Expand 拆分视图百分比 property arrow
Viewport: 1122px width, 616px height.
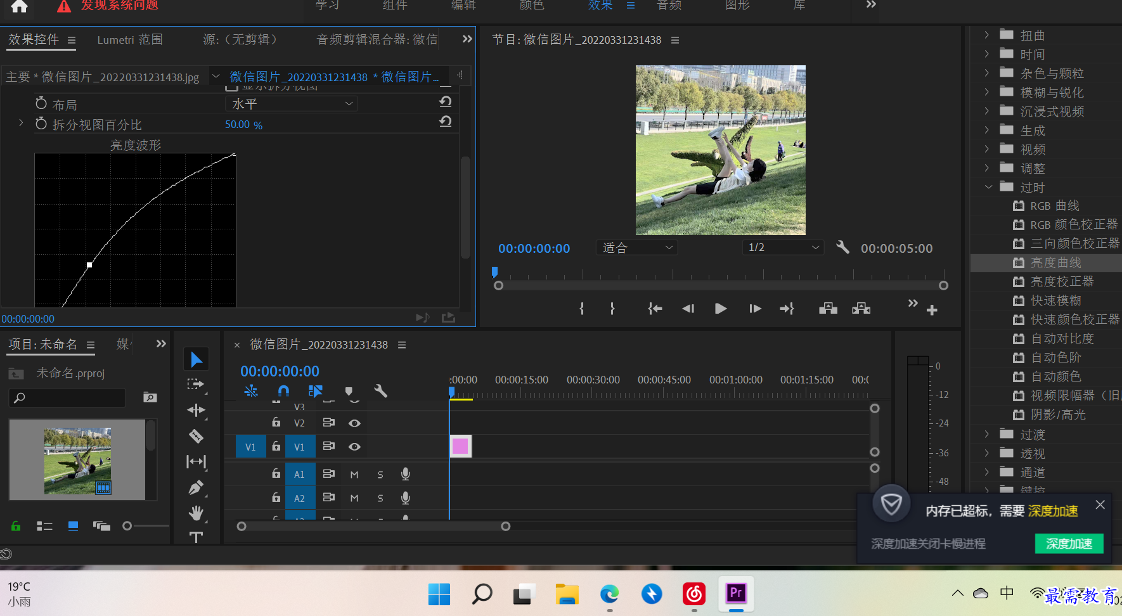point(21,124)
